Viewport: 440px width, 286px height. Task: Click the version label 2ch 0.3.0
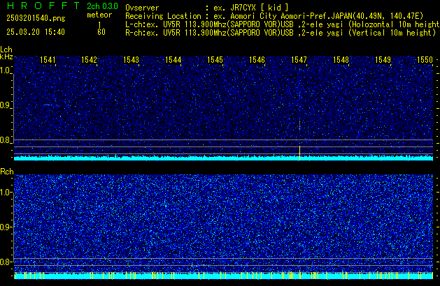(x=102, y=6)
